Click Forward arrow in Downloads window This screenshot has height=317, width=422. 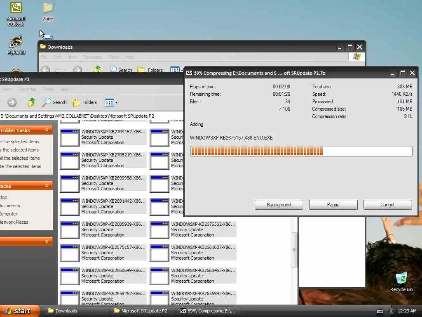pos(77,69)
